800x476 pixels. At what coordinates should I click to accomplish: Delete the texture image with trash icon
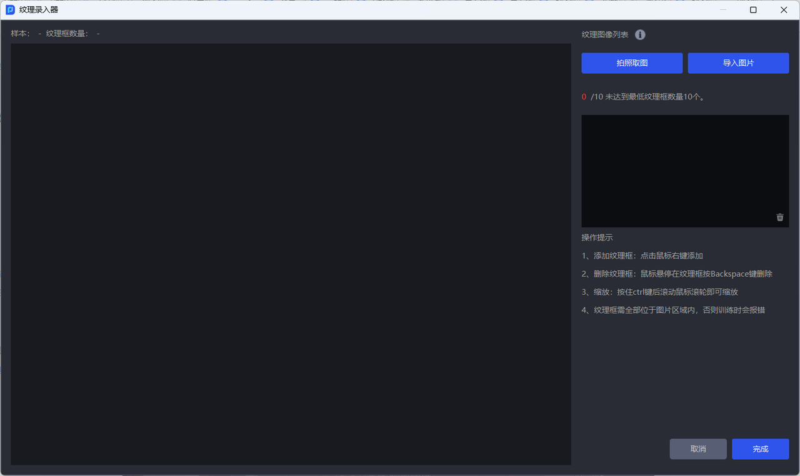779,217
